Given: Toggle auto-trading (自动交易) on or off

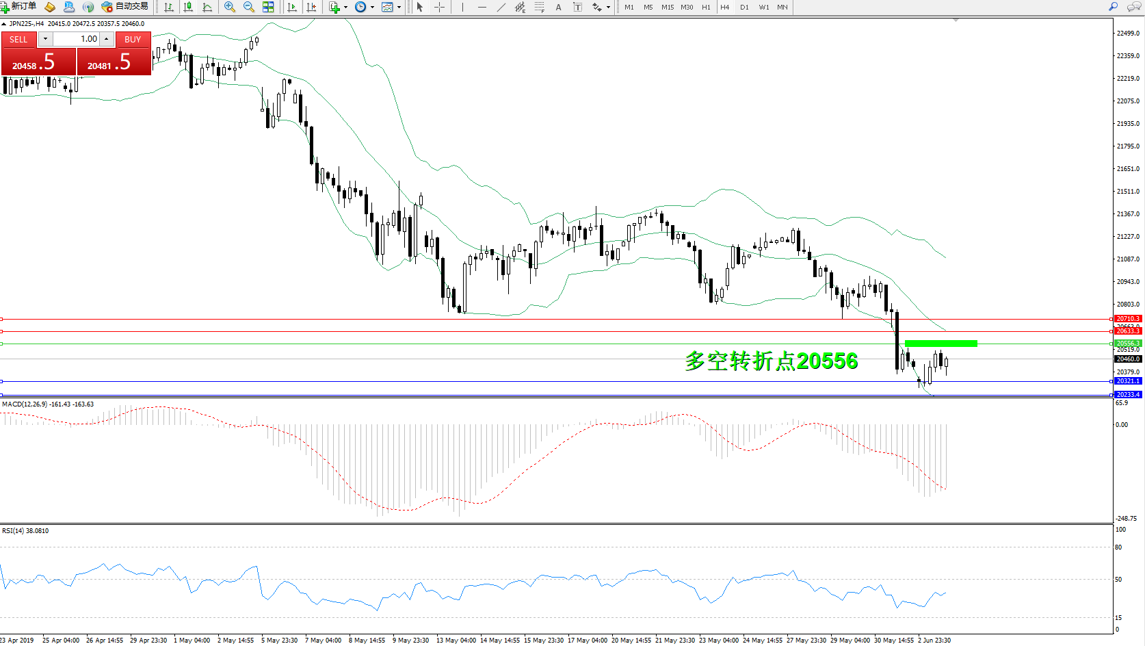Looking at the screenshot, I should pos(124,7).
